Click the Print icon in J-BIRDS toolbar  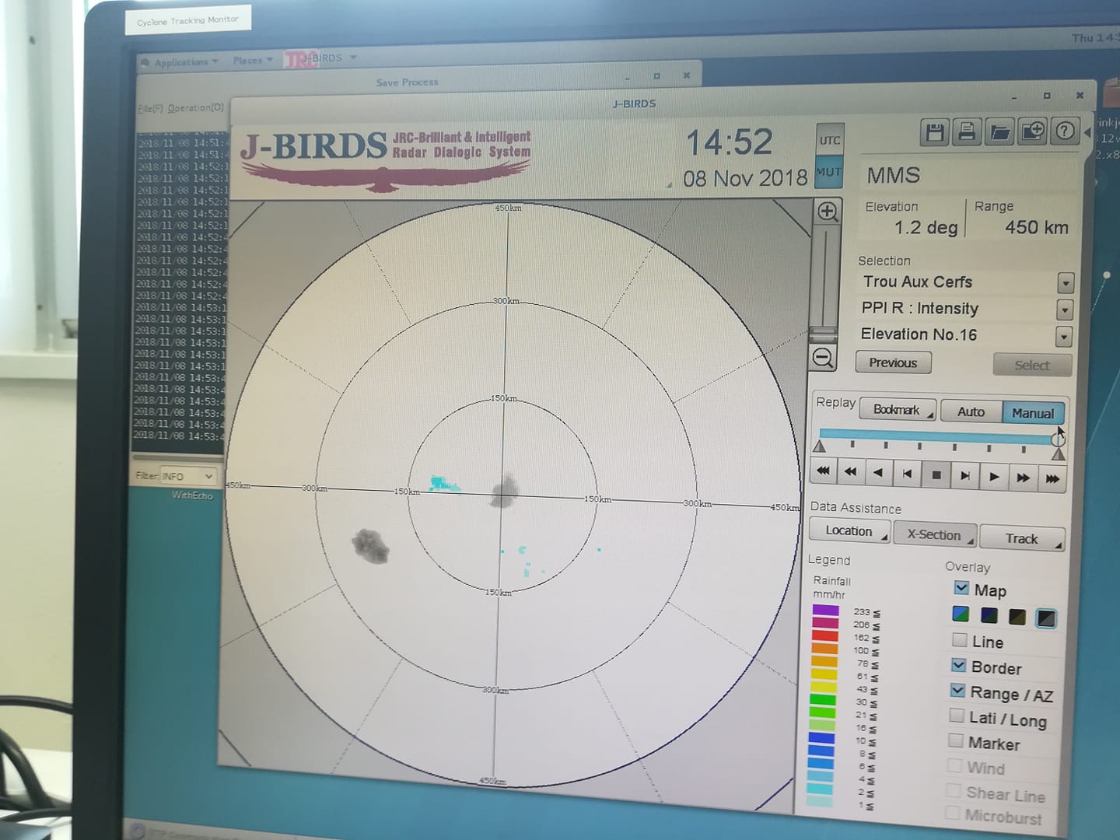(x=967, y=132)
